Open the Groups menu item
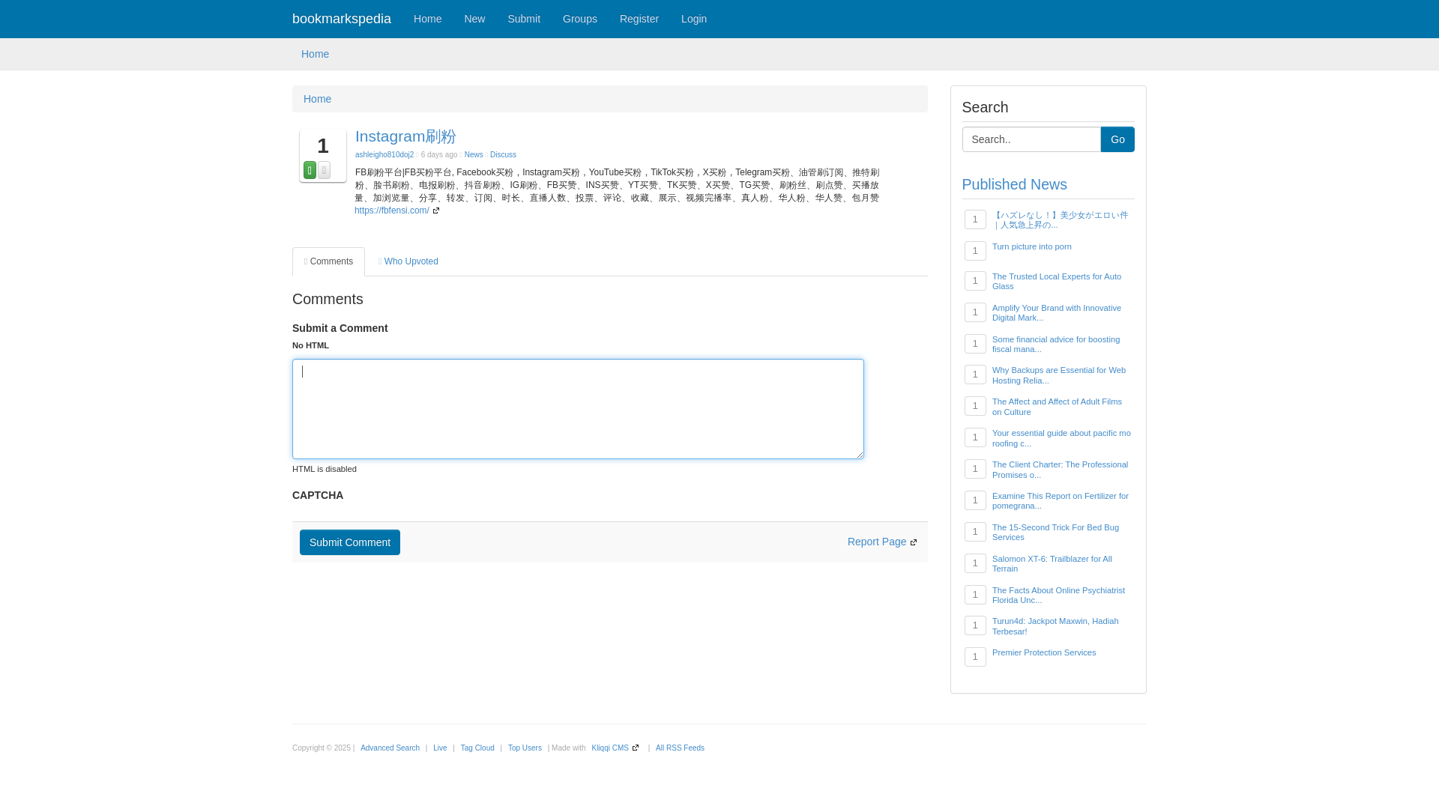Viewport: 1439px width, 809px height. (579, 19)
